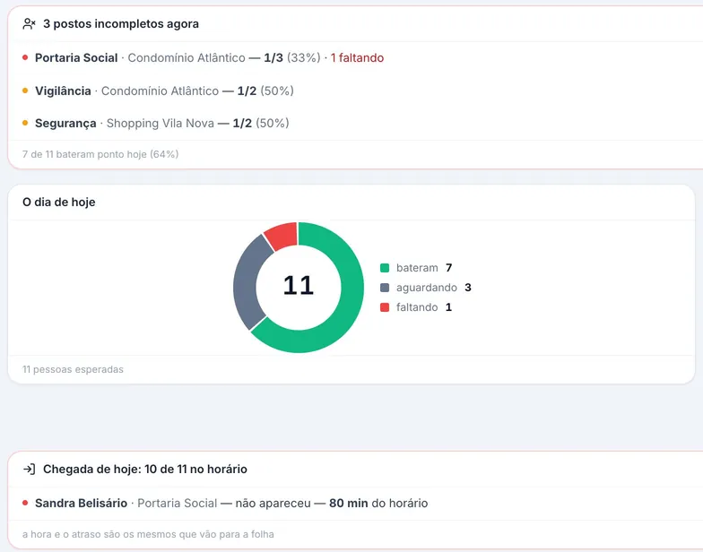Click 'Chegada de hoje: 10 de 11 no horário'
The height and width of the screenshot is (552, 703).
pyautogui.click(x=145, y=470)
